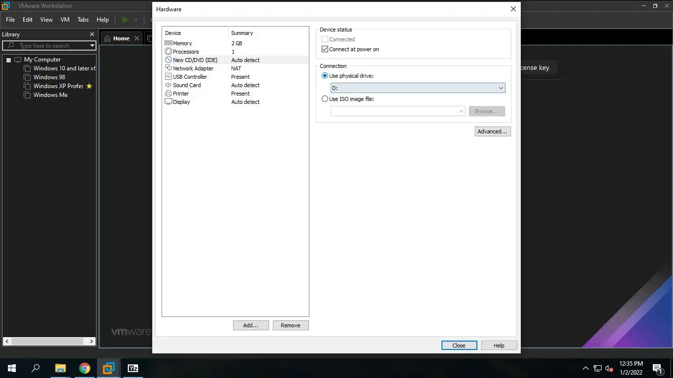Select My Computer in the Library tree
Viewport: 673px width, 378px height.
pos(42,60)
